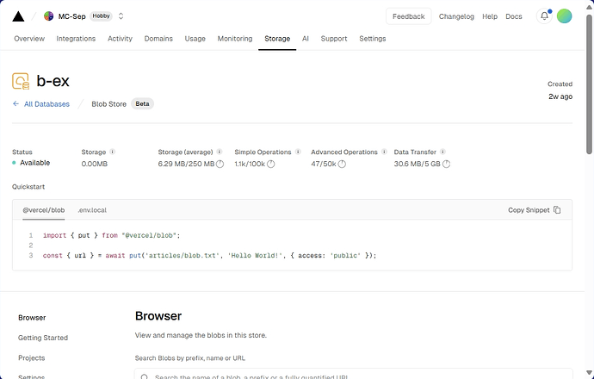
Task: Click the Feedback button
Action: [x=408, y=16]
